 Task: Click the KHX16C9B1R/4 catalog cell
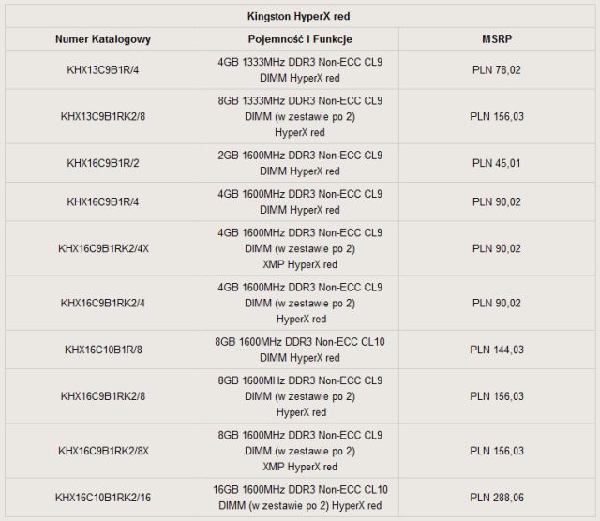[103, 201]
